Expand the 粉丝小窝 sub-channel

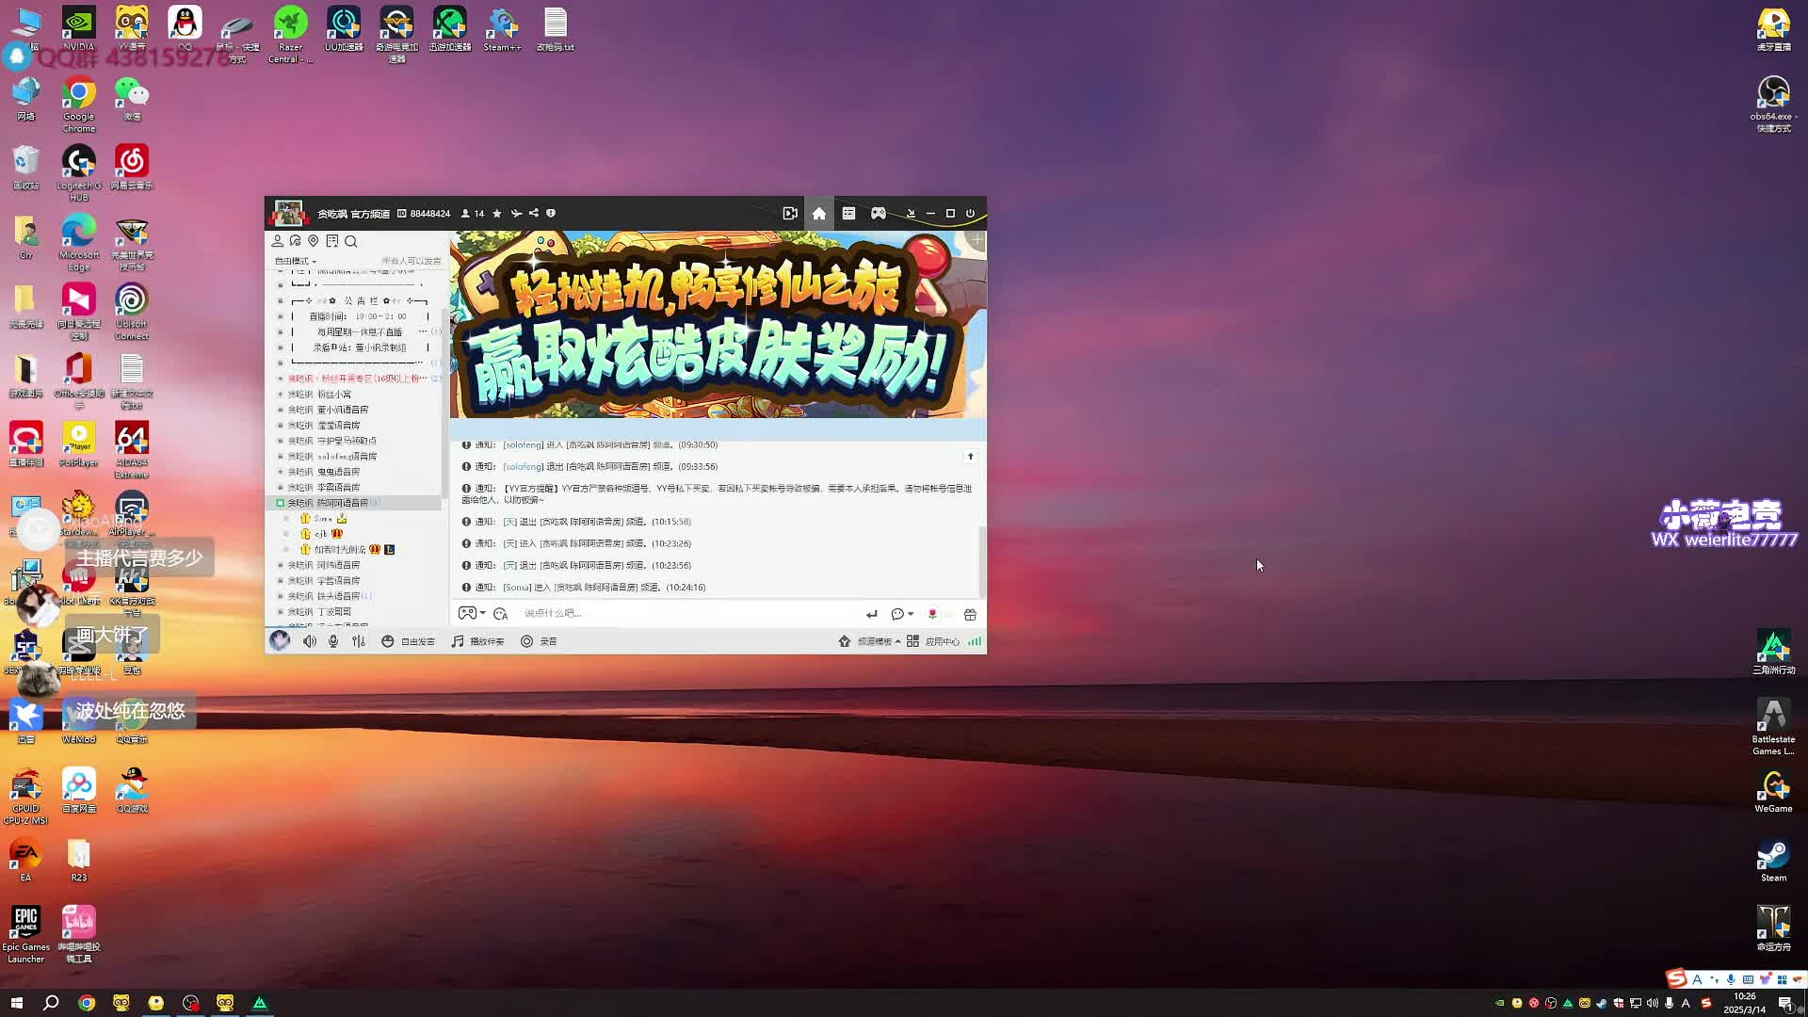tap(280, 395)
